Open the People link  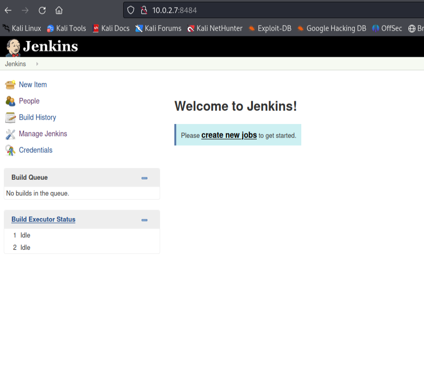[x=29, y=101]
